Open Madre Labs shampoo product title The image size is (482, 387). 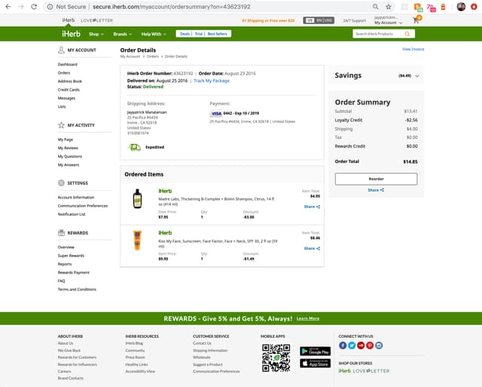point(216,201)
